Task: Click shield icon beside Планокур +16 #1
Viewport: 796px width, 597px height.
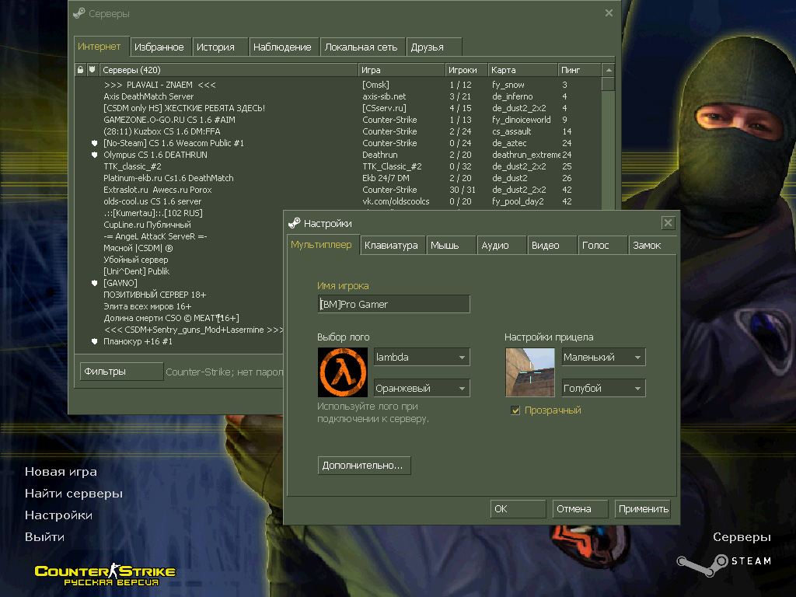Action: [94, 342]
